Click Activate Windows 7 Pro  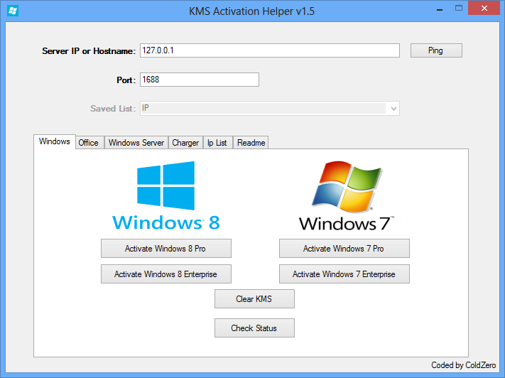point(344,249)
